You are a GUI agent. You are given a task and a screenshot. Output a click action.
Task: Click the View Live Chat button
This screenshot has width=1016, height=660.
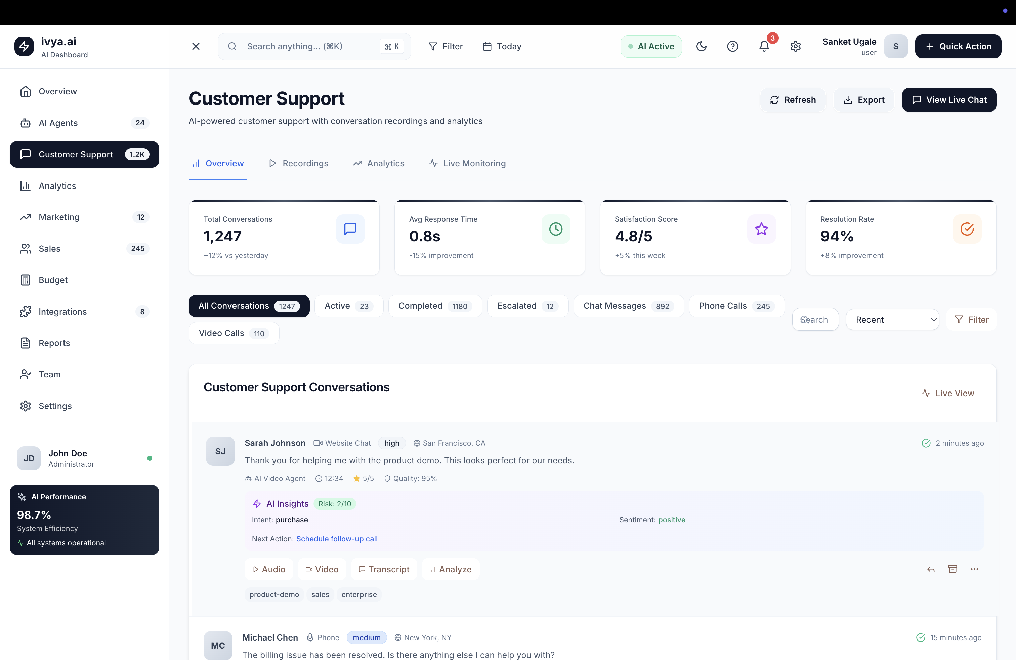pos(949,99)
